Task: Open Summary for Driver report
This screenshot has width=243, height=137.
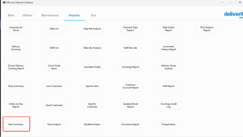Action: pyautogui.click(x=16, y=29)
